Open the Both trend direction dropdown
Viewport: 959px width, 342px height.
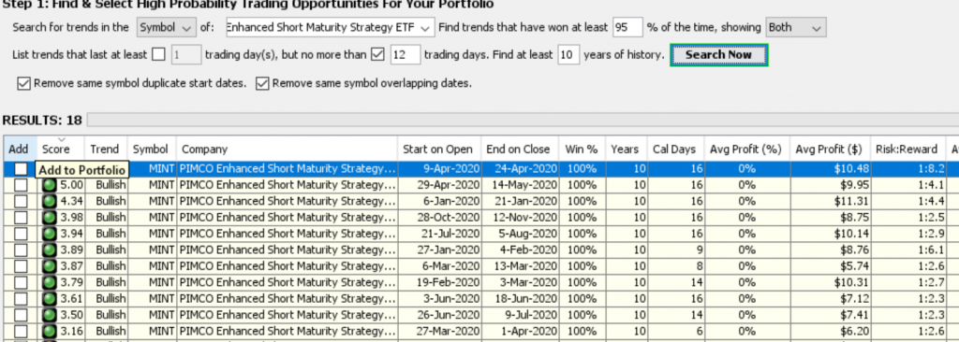coord(796,27)
